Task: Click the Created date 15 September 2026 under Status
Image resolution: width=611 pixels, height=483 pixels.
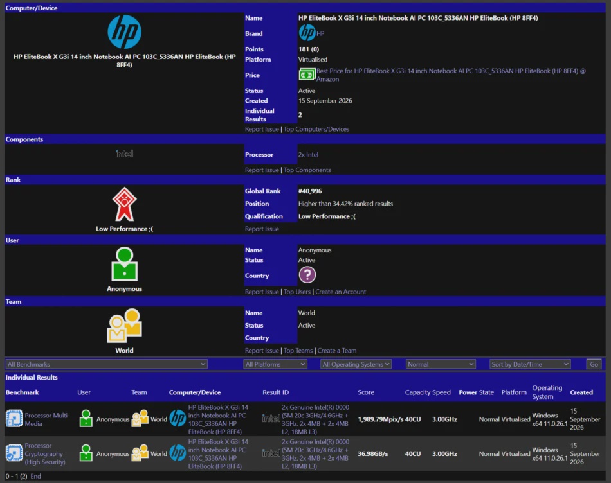Action: tap(325, 100)
